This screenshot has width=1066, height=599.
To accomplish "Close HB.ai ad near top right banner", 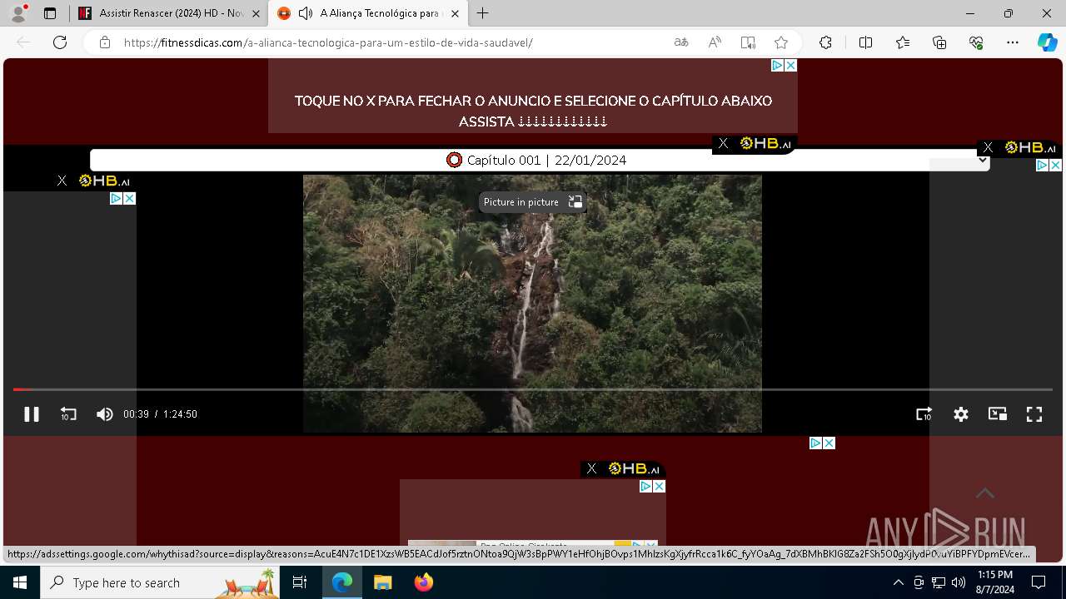I will click(x=723, y=144).
